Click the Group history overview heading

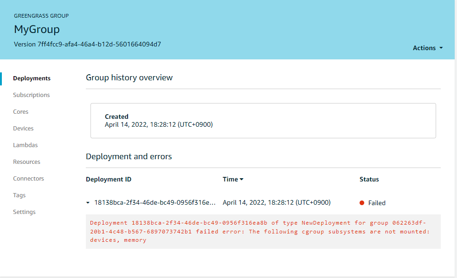[x=129, y=78]
